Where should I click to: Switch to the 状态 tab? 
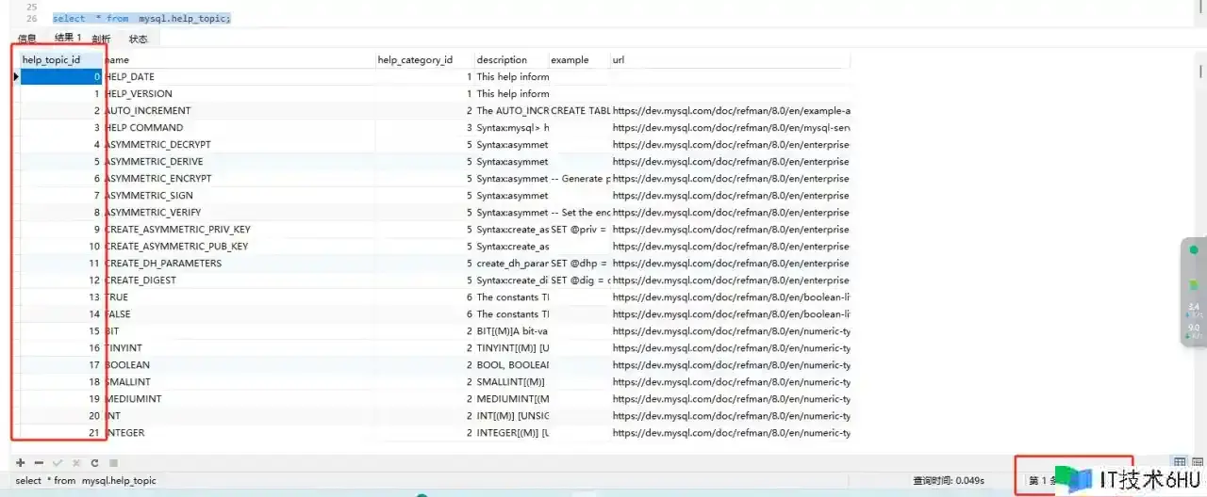(139, 39)
